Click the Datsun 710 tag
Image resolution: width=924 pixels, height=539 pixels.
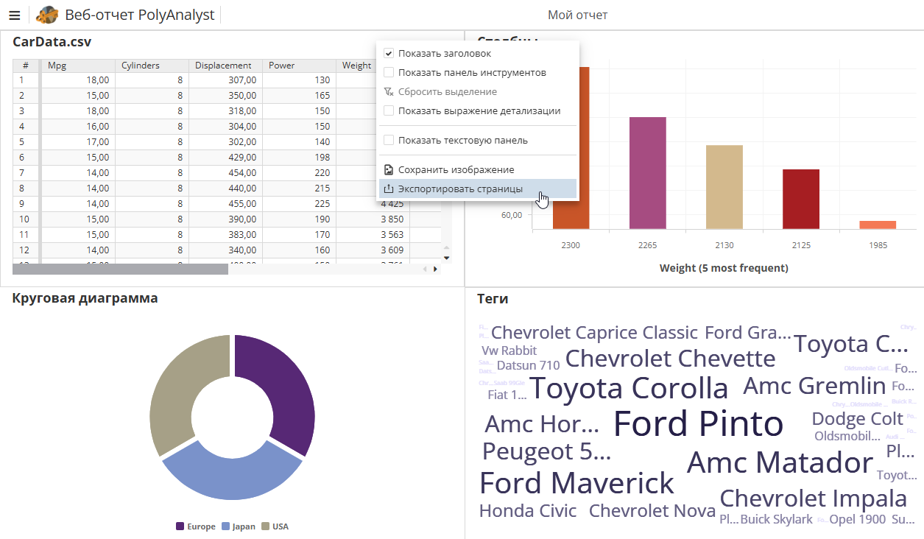528,365
